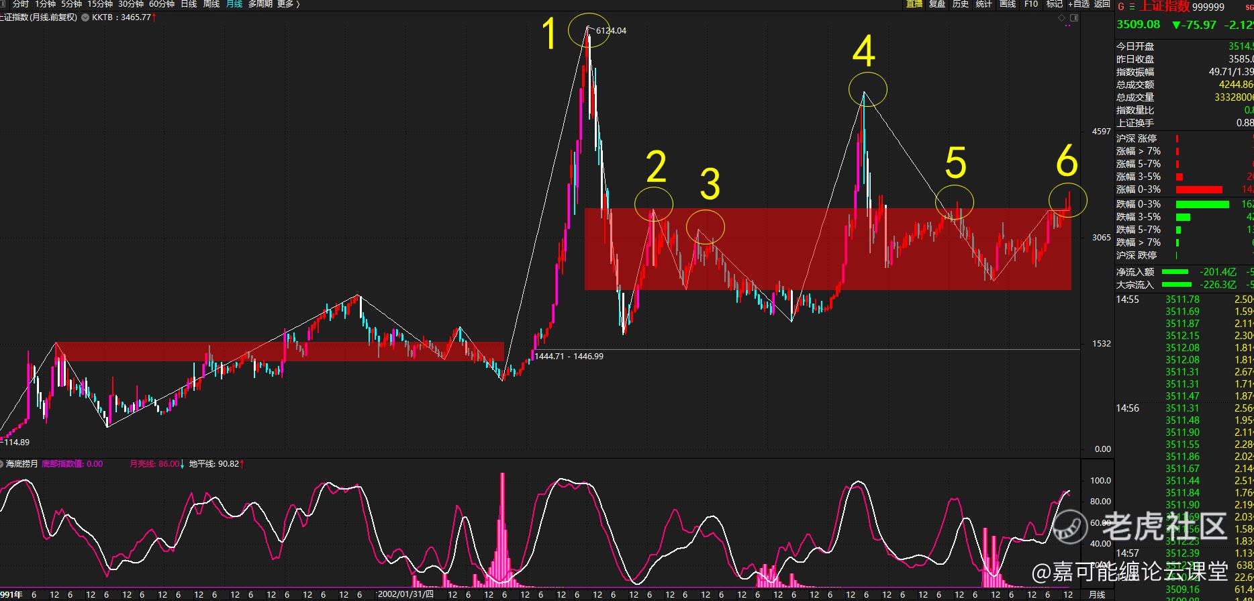
Task: Open the KKTB indicator dropdown arrow icon
Action: click(85, 17)
